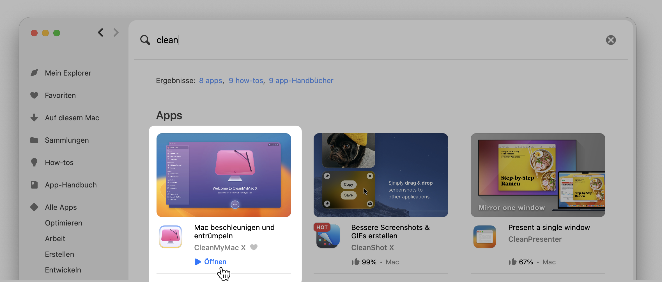Click the CleanShot X app icon
This screenshot has height=282, width=662.
[328, 237]
